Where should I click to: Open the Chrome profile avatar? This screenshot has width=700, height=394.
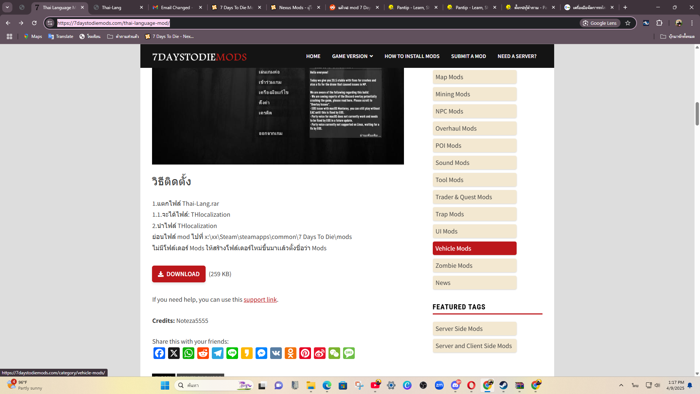[x=679, y=23]
